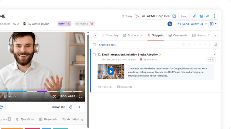This screenshot has height=129, width=231.
Task: Click the playlist icon in top toolbar
Action: 201,16
